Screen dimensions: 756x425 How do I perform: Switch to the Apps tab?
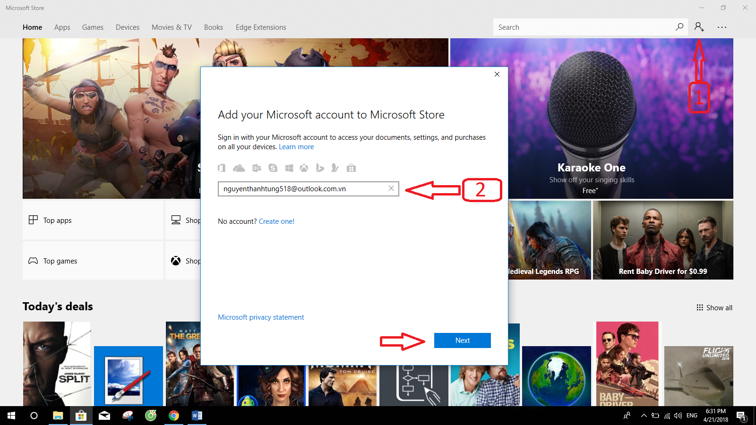click(62, 27)
